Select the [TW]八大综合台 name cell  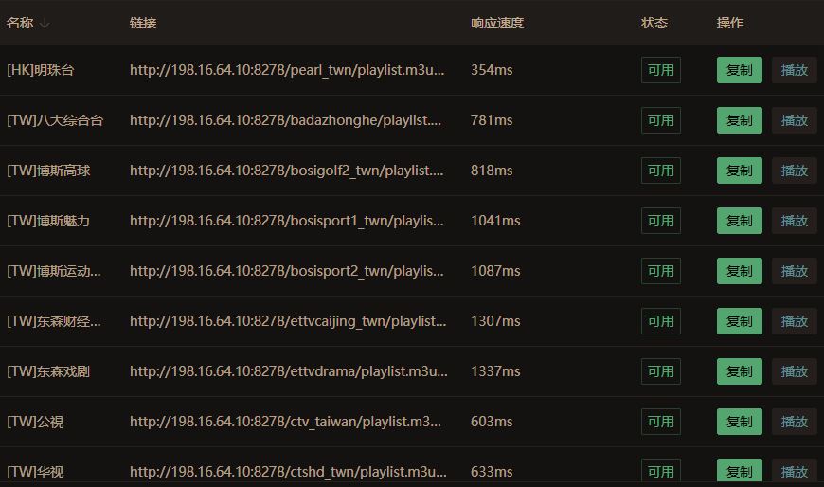pyautogui.click(x=55, y=120)
